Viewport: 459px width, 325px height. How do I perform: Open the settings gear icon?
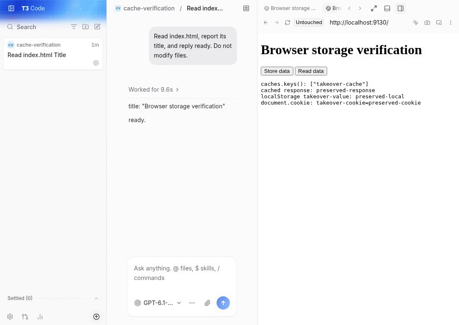(x=10, y=317)
